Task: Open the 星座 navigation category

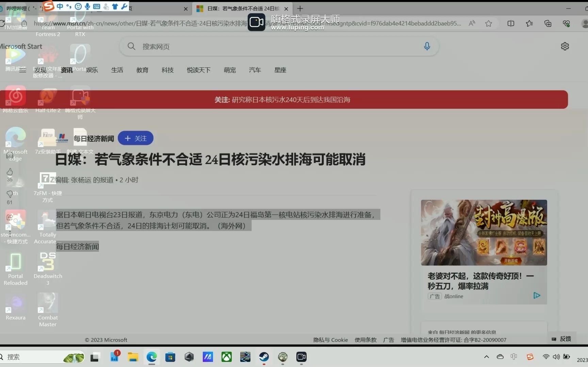Action: (x=280, y=70)
